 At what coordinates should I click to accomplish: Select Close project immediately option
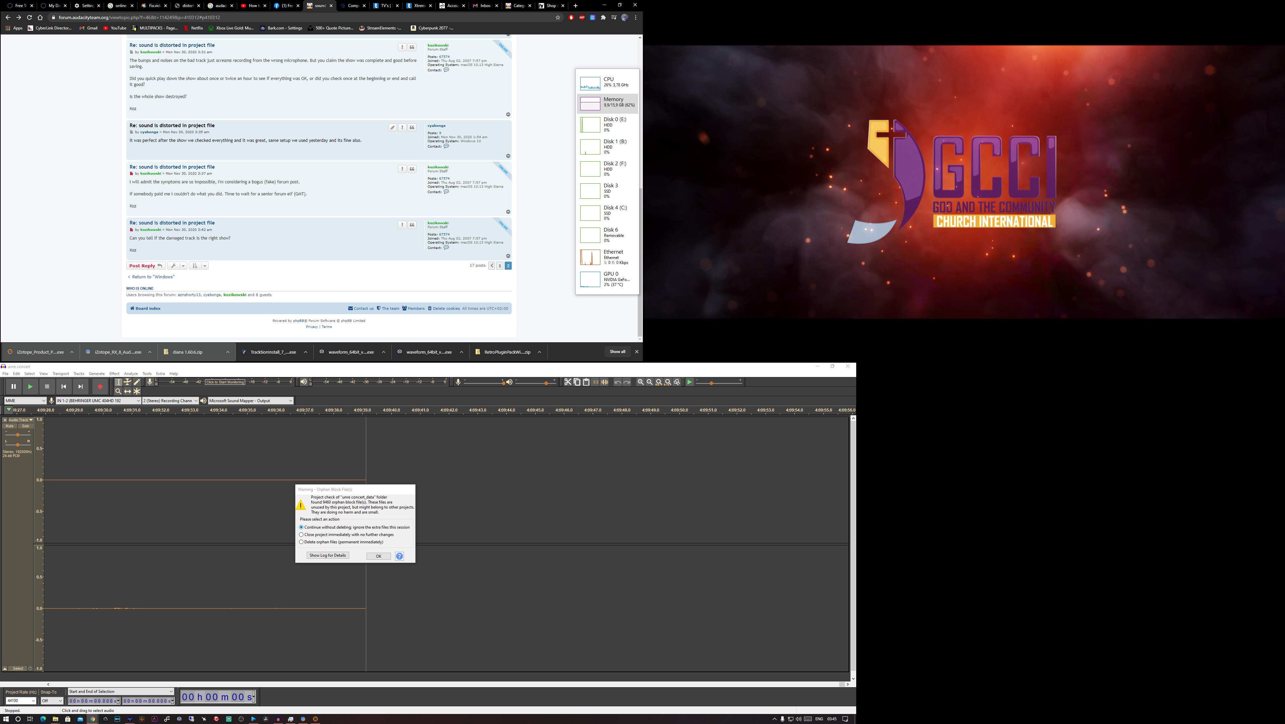pyautogui.click(x=347, y=535)
